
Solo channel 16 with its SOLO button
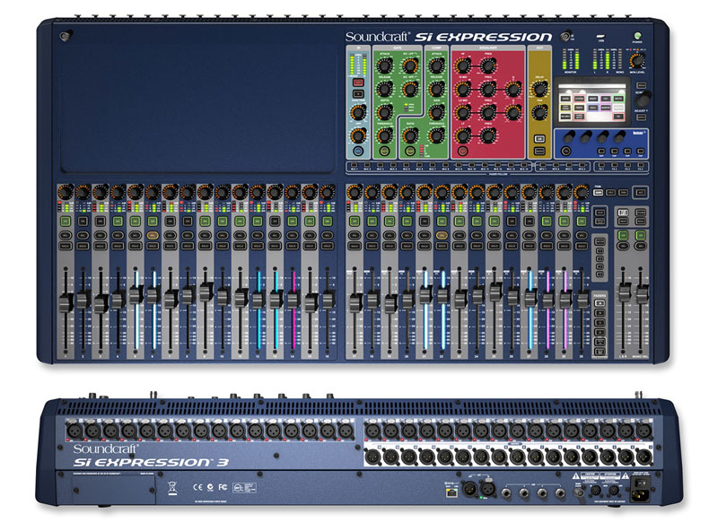(328, 247)
